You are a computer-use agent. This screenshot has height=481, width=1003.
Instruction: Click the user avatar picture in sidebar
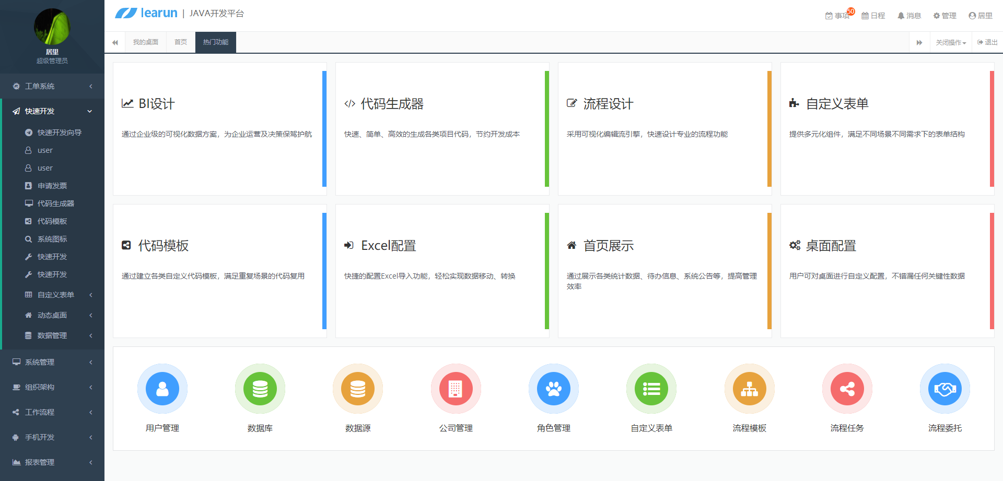(52, 27)
